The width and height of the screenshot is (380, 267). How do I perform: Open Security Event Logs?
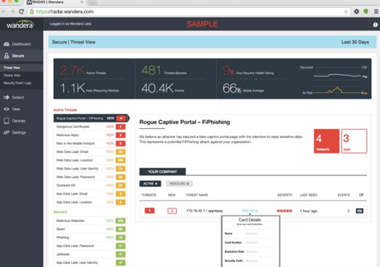[17, 83]
